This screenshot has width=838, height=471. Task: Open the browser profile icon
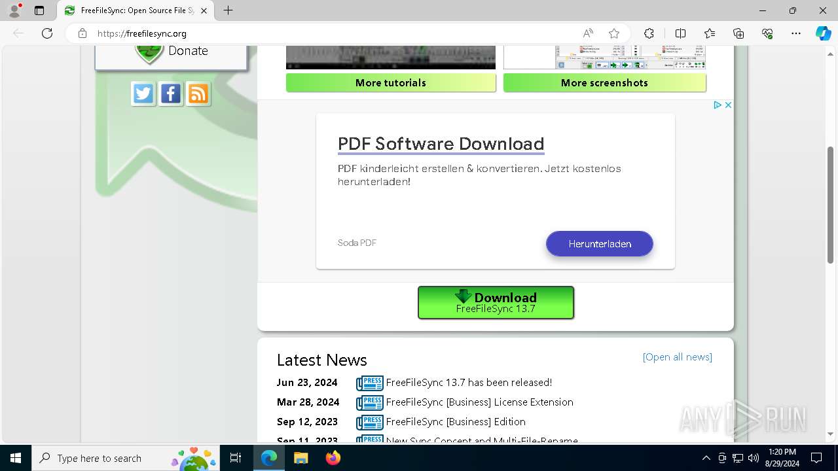tap(14, 10)
